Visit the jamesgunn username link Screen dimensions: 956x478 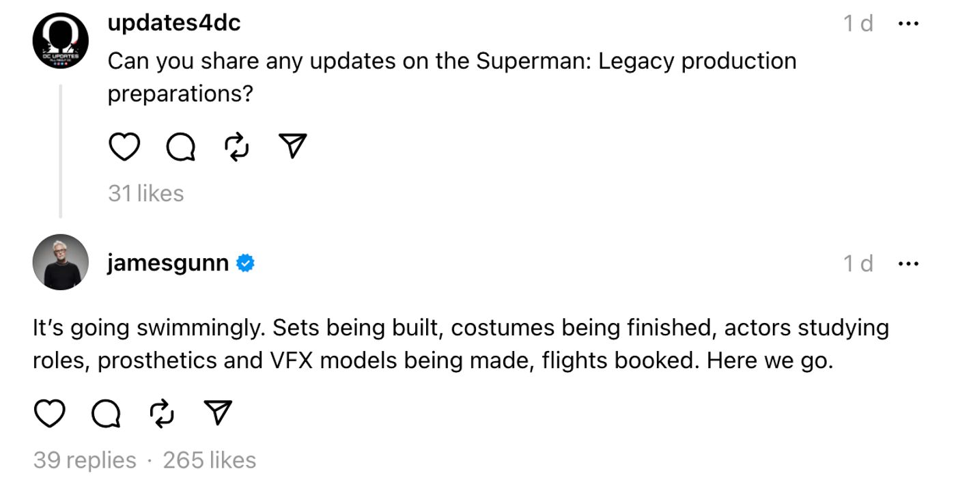coord(168,263)
